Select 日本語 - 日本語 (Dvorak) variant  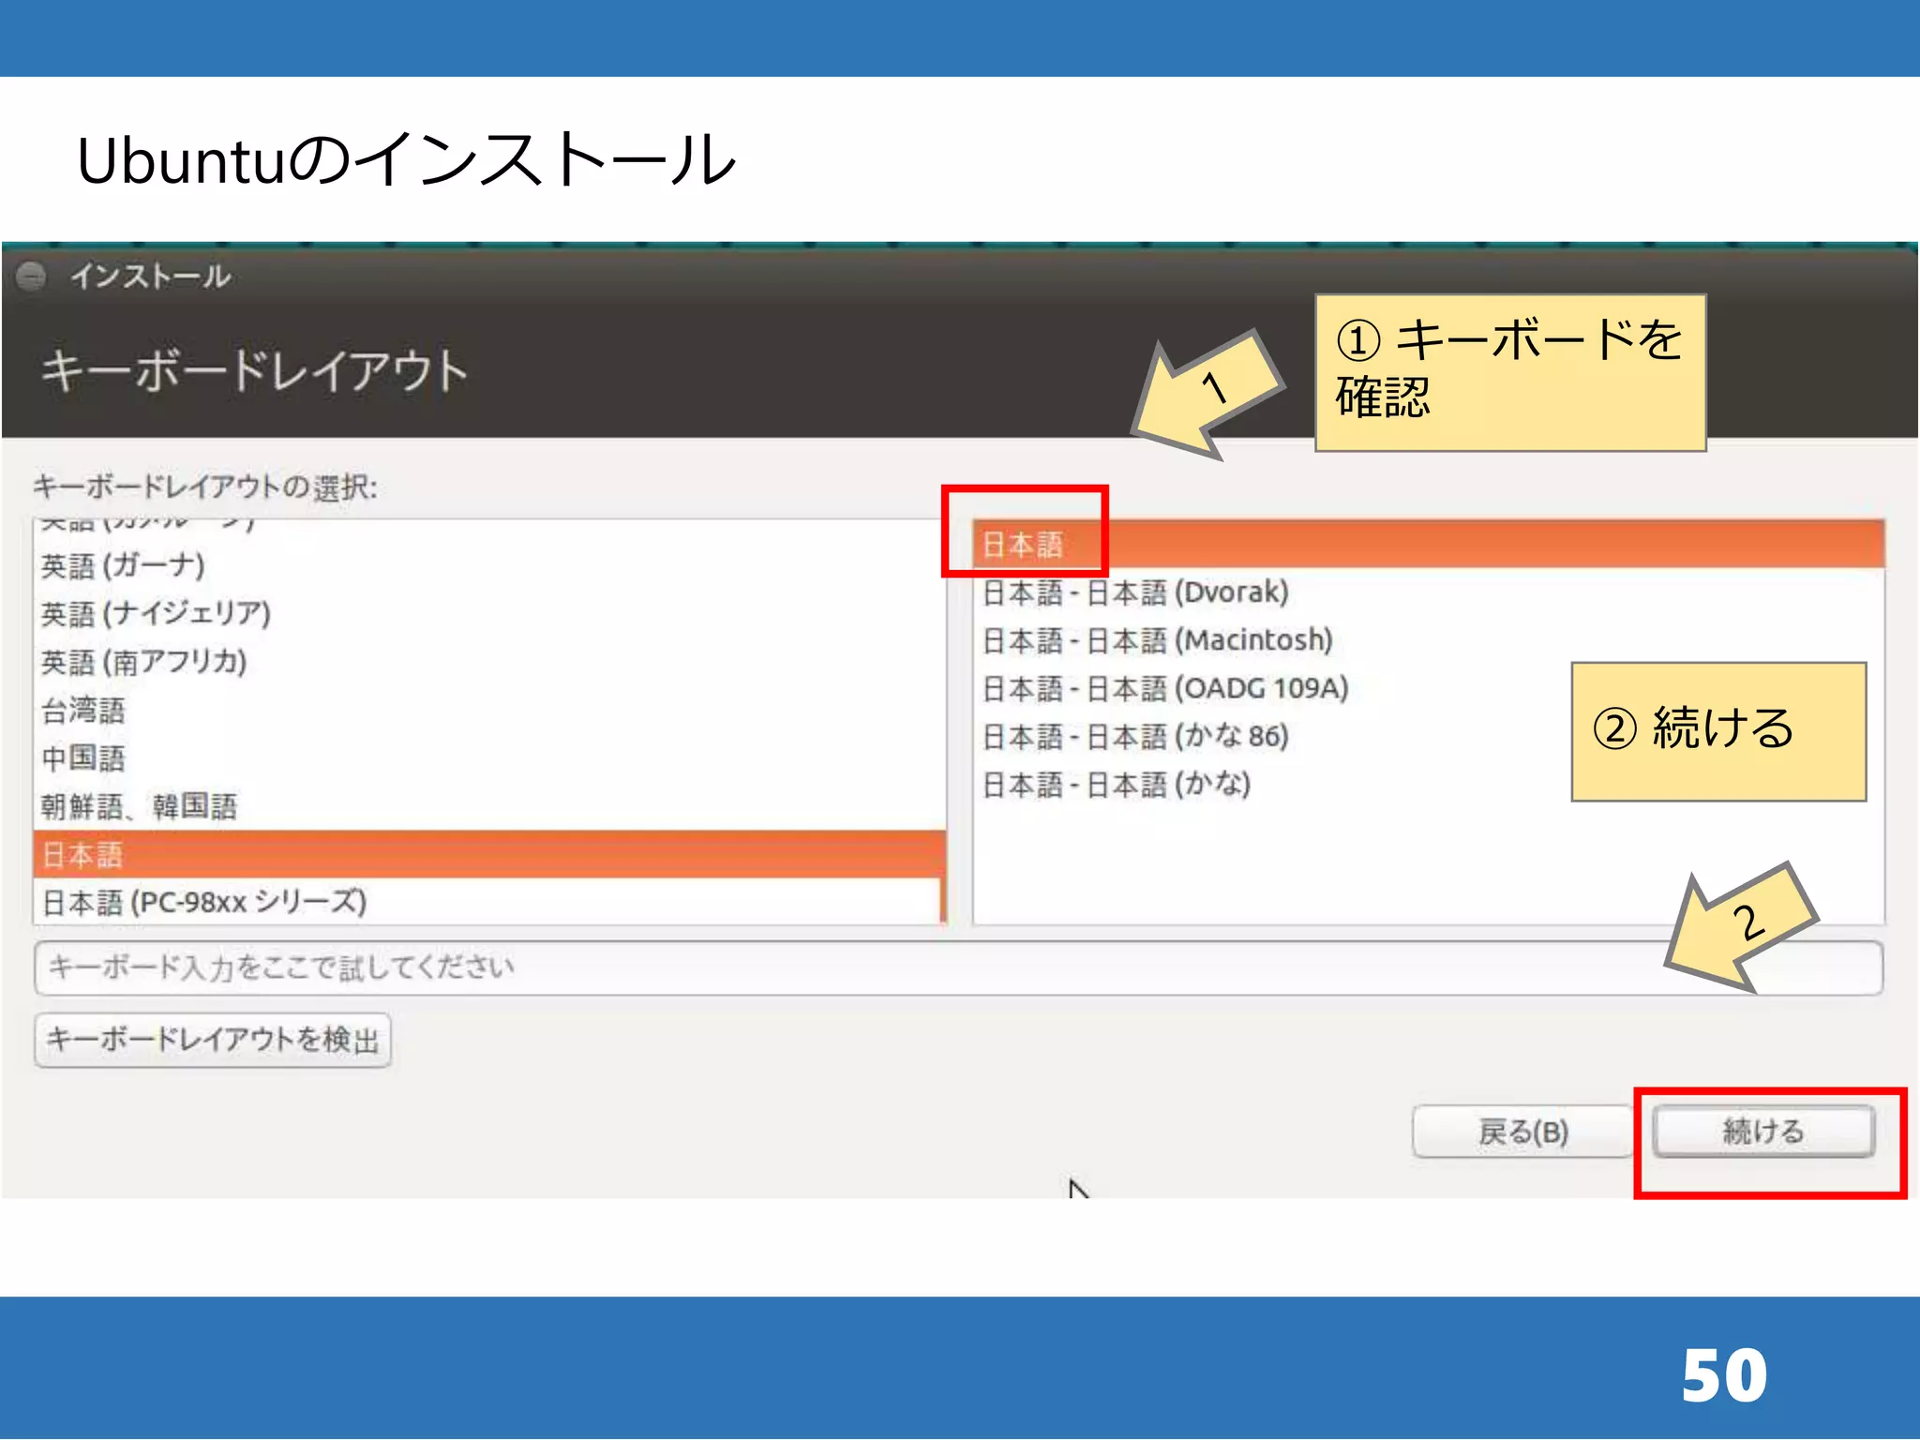point(1429,592)
